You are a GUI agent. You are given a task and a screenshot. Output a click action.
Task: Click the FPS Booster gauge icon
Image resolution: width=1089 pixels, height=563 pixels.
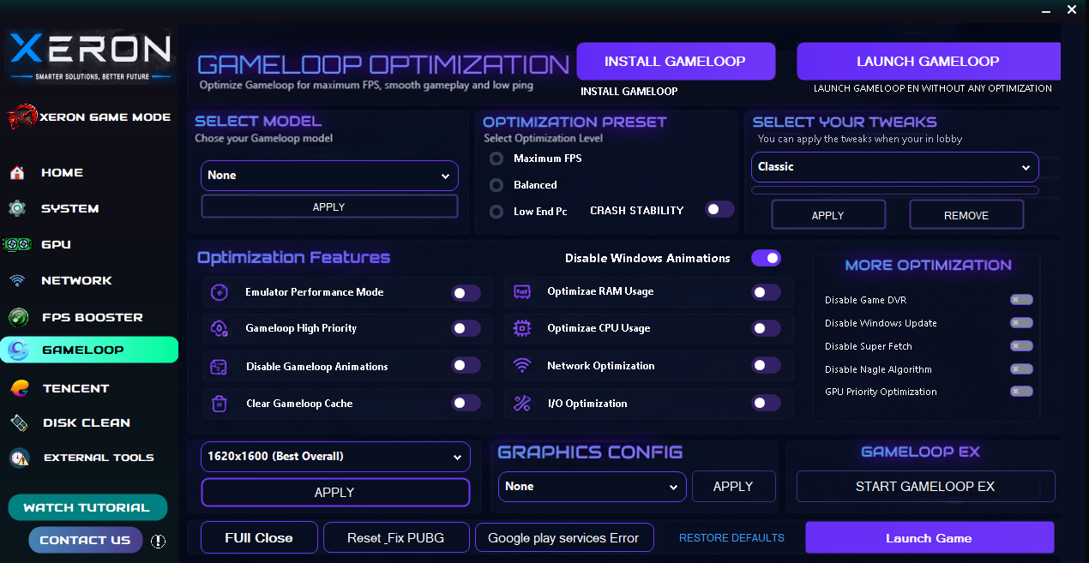pyautogui.click(x=18, y=317)
